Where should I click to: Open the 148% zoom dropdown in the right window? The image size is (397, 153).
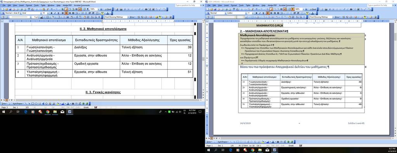[x=303, y=9]
